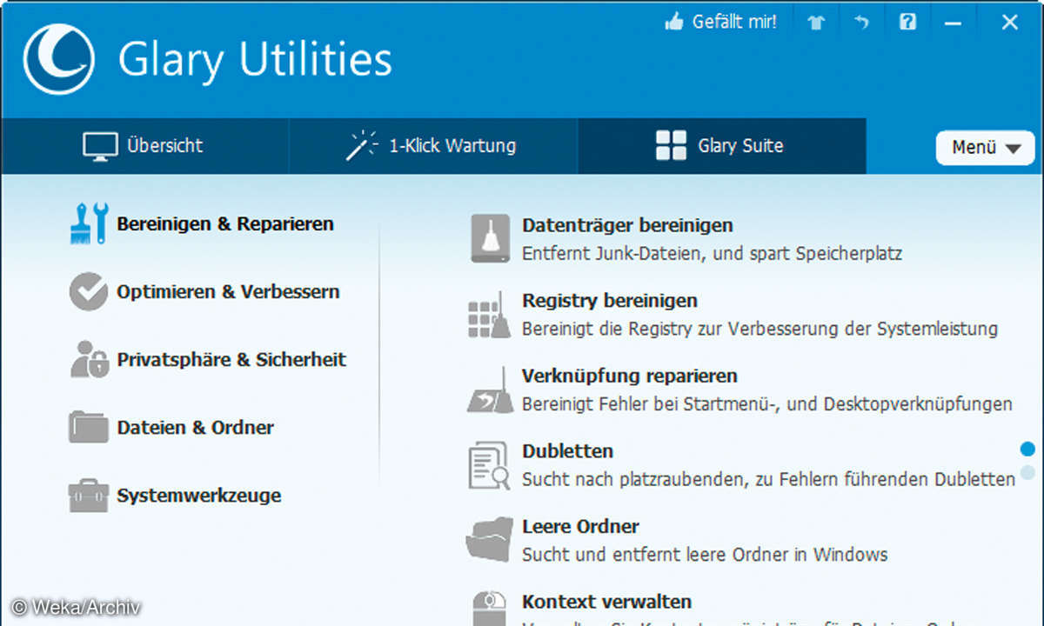Image resolution: width=1044 pixels, height=626 pixels.
Task: Click the checkmark icon for Optimieren & Verbessern
Action: (89, 292)
